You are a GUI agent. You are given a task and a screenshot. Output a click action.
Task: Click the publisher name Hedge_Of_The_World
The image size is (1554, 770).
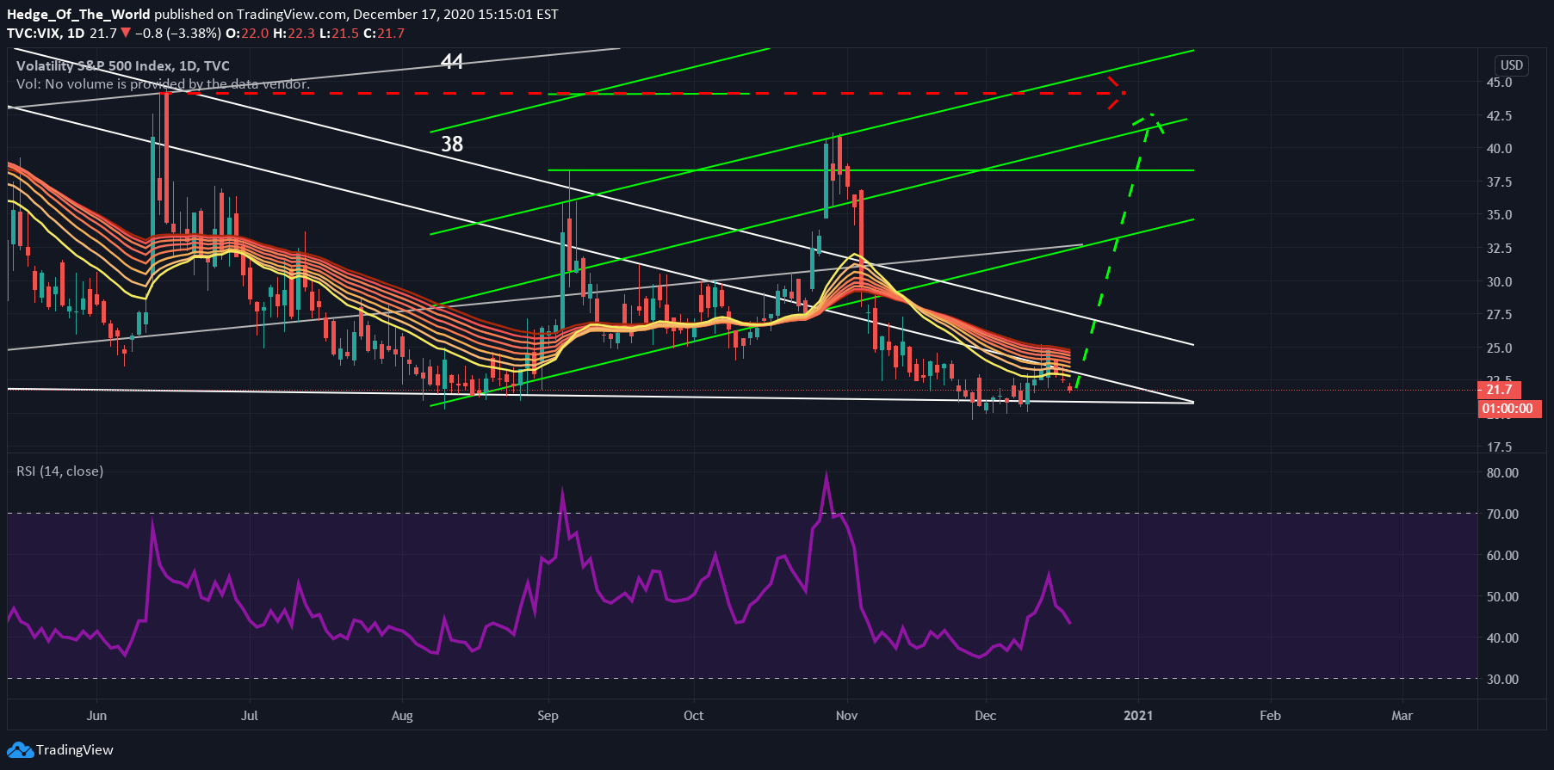[78, 15]
